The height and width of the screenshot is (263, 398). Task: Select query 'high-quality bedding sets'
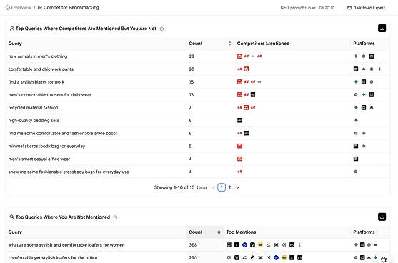click(x=34, y=120)
